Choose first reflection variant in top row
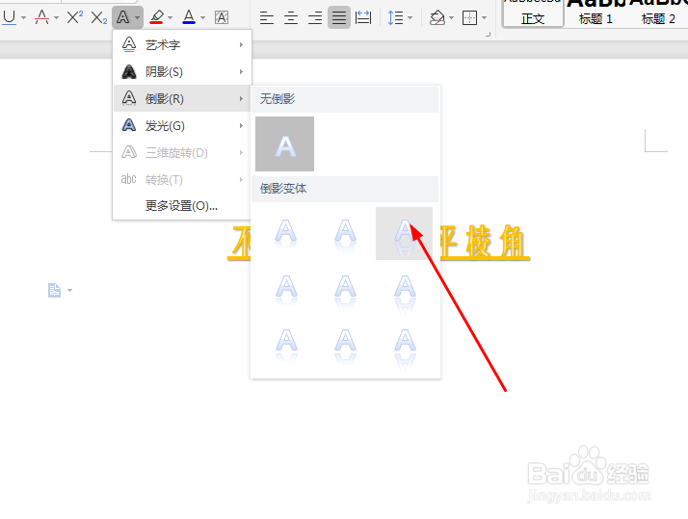Viewport: 688px width, 519px height. click(x=285, y=234)
